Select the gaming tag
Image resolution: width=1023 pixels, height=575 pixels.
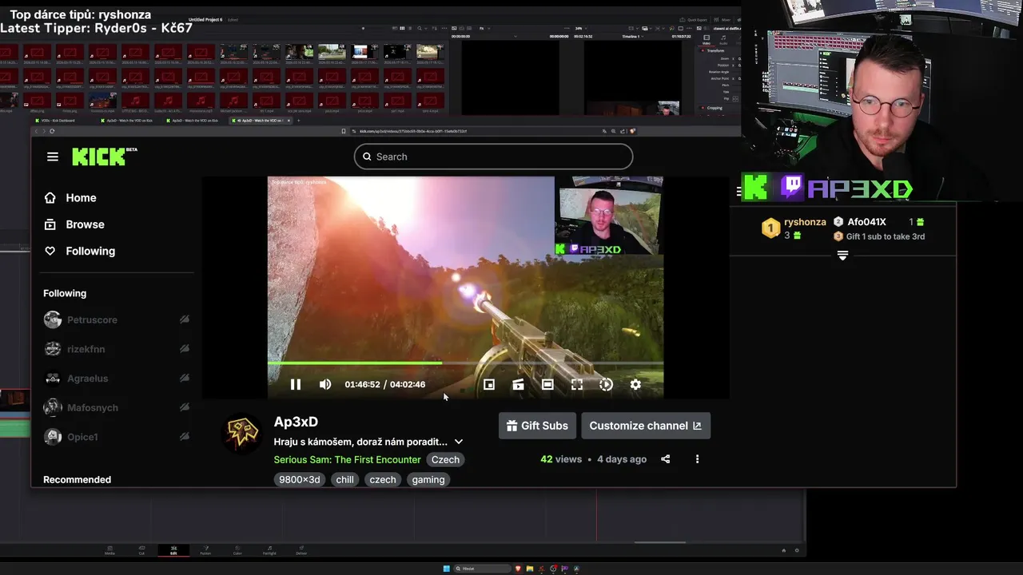[x=428, y=480]
